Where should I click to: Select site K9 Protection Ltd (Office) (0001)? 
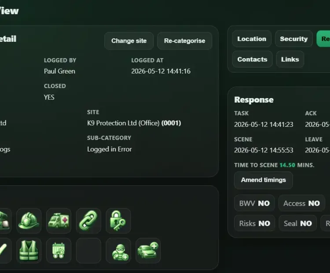pyautogui.click(x=134, y=123)
